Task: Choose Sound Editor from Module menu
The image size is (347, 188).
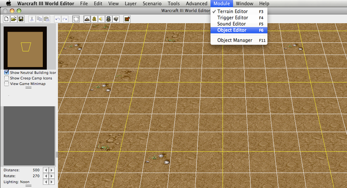Action: pos(239,24)
